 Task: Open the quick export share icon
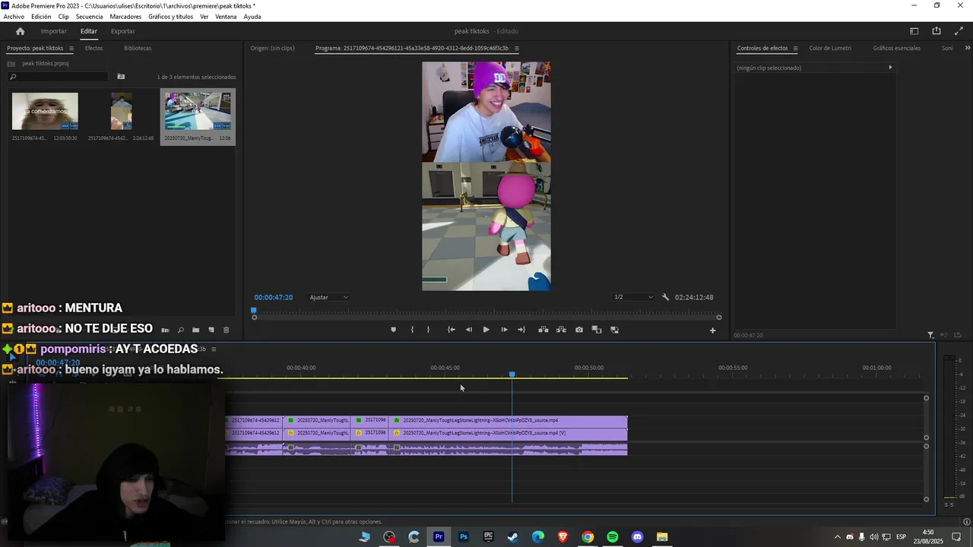[x=937, y=31]
